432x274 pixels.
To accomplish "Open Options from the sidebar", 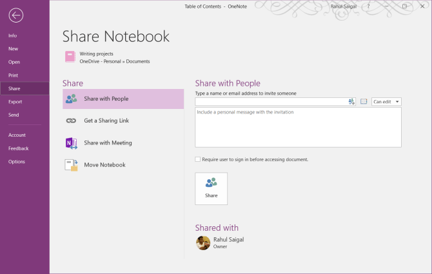I will 17,162.
